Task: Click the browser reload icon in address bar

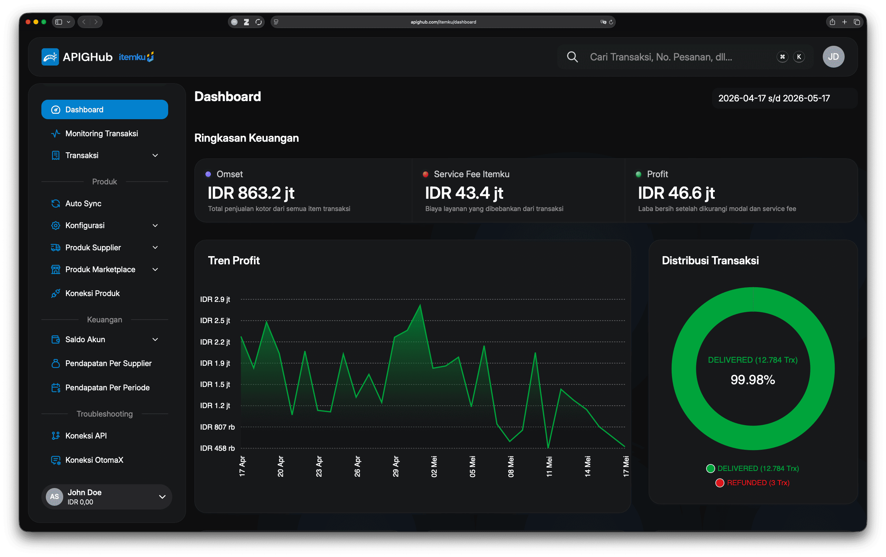Action: click(611, 22)
